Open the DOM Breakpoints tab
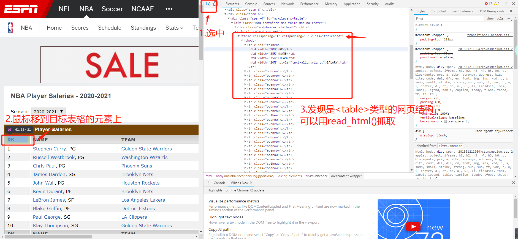The image size is (518, 239). (x=491, y=11)
